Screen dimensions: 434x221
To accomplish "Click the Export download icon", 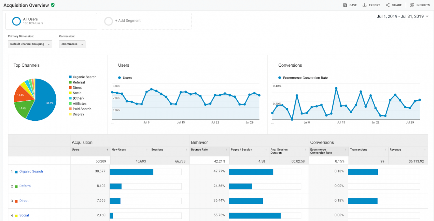I will [x=364, y=5].
